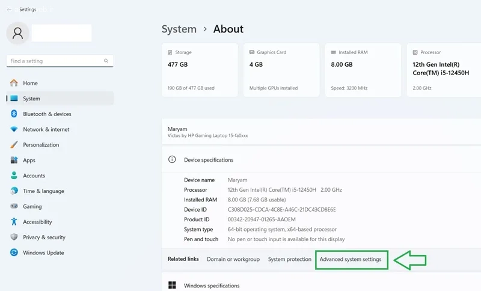Open Time & language settings

click(x=60, y=191)
